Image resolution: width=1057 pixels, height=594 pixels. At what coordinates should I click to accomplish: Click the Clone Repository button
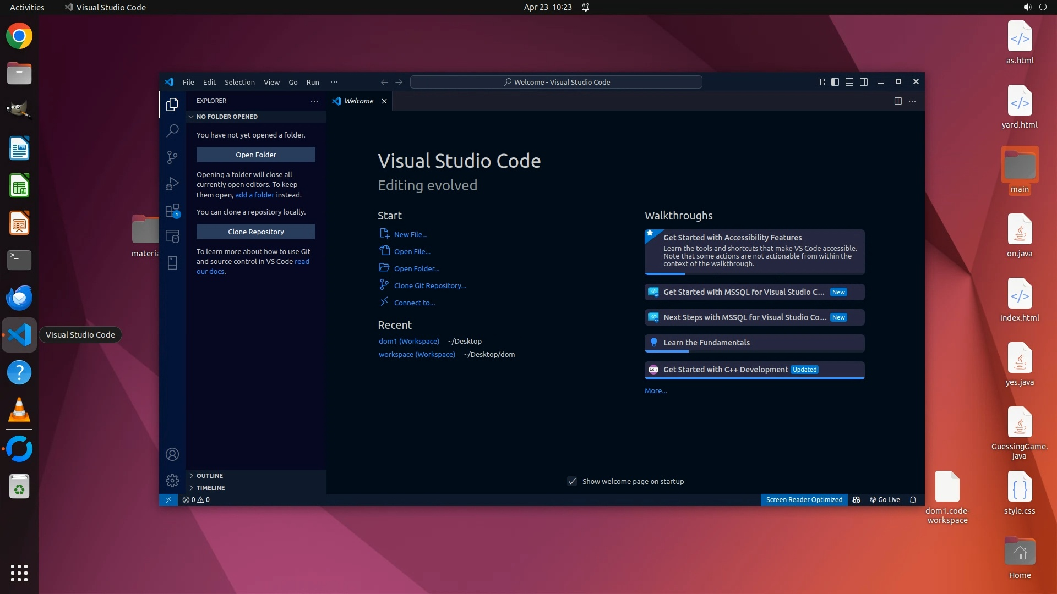[255, 232]
